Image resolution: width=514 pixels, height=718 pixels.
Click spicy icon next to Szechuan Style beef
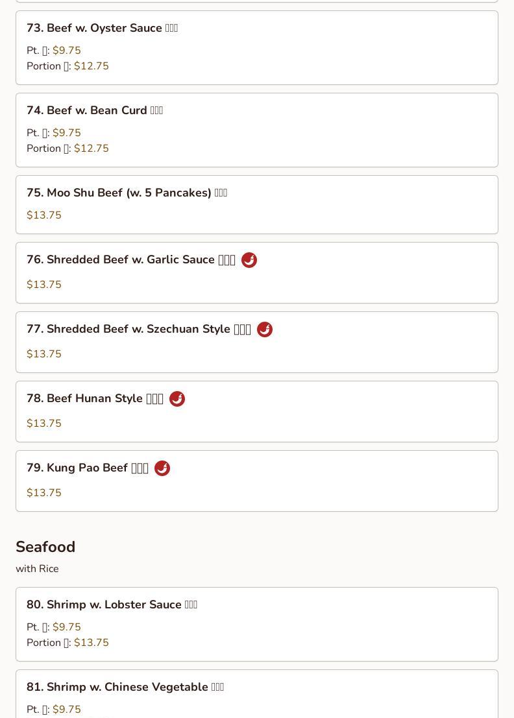265,329
